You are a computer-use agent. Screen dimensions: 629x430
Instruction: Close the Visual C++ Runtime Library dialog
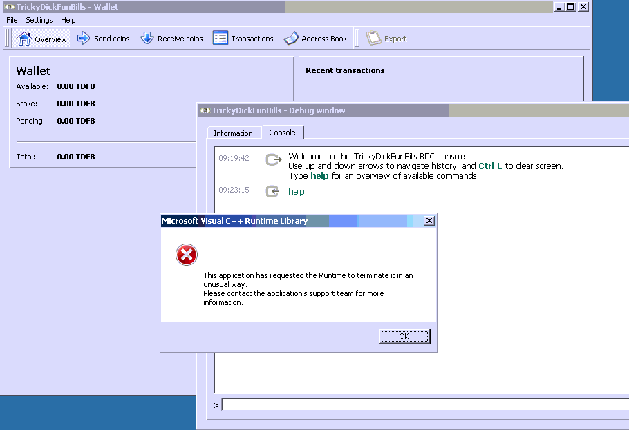click(429, 220)
